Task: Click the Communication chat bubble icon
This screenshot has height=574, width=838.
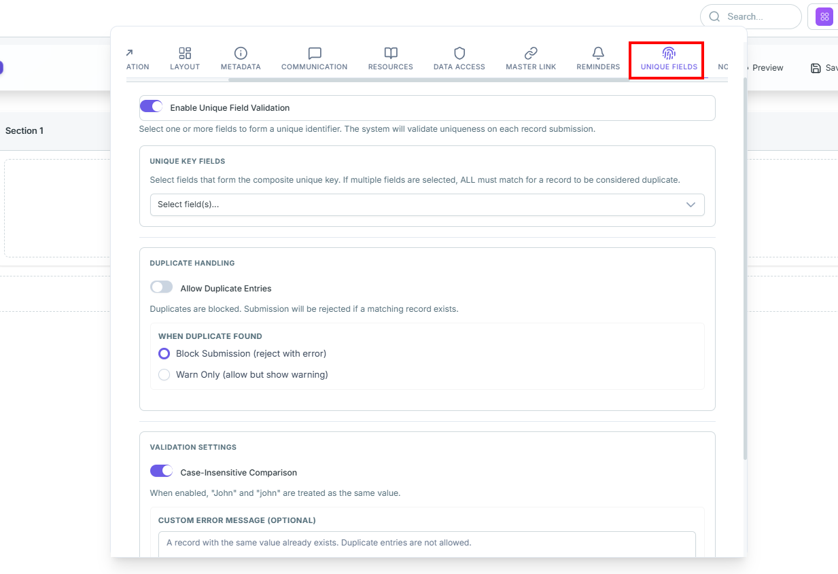Action: 314,53
